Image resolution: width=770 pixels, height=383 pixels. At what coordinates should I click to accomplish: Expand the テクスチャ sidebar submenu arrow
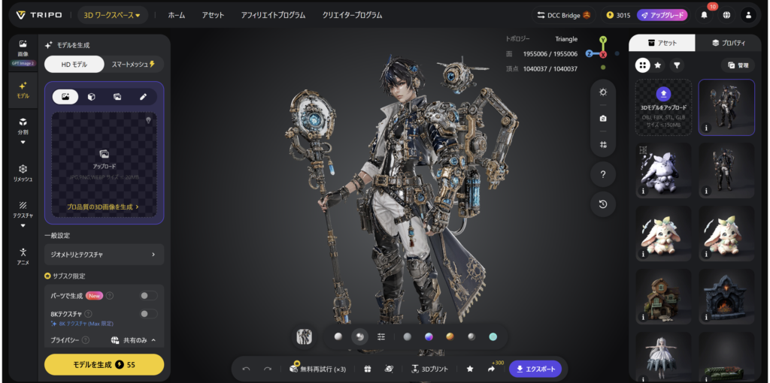[x=23, y=225]
